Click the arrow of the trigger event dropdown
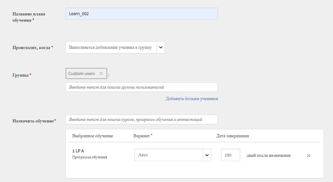The width and height of the screenshot is (333, 182). pos(161,47)
